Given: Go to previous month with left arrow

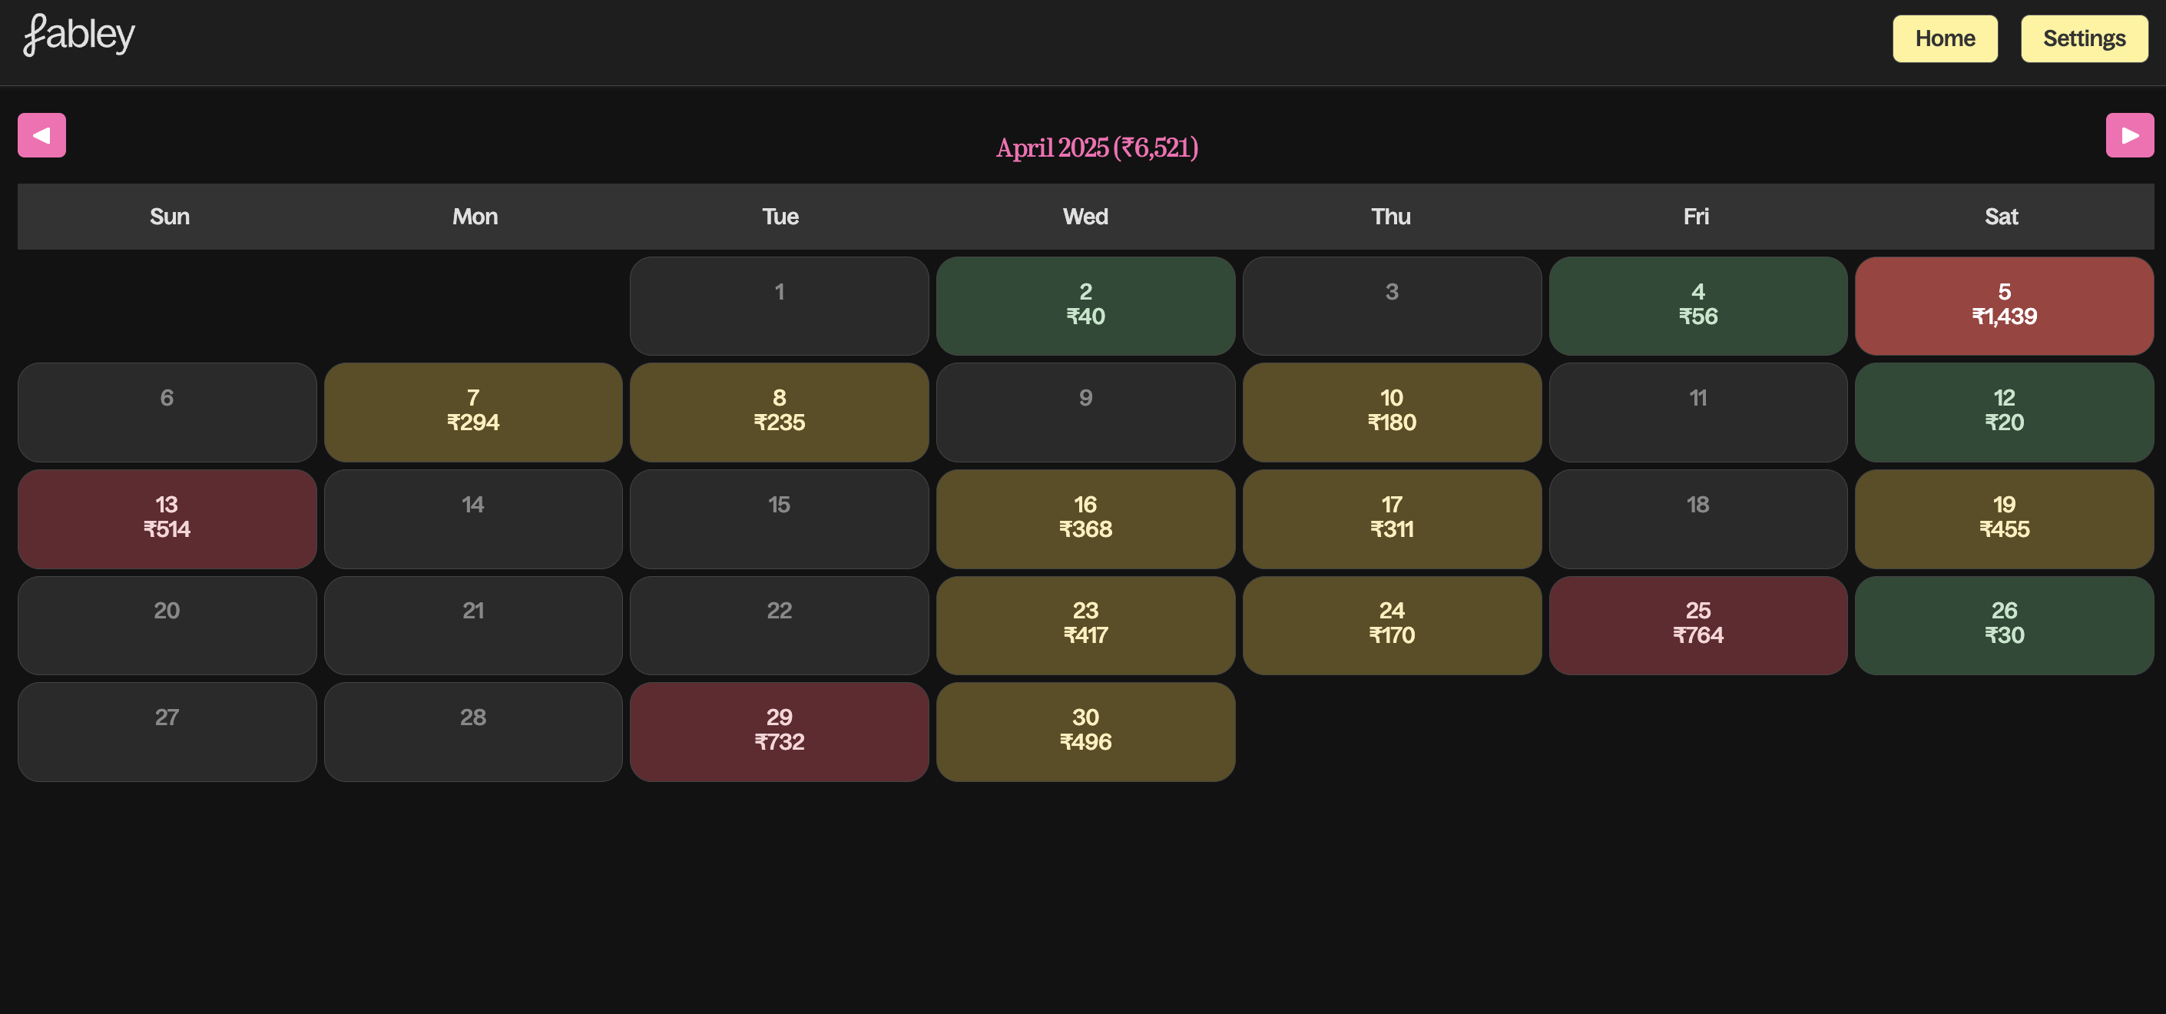Looking at the screenshot, I should [41, 135].
